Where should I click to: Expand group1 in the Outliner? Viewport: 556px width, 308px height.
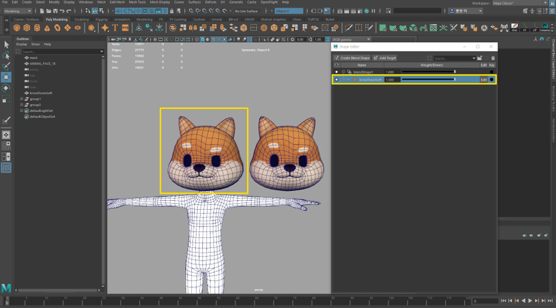(x=22, y=99)
